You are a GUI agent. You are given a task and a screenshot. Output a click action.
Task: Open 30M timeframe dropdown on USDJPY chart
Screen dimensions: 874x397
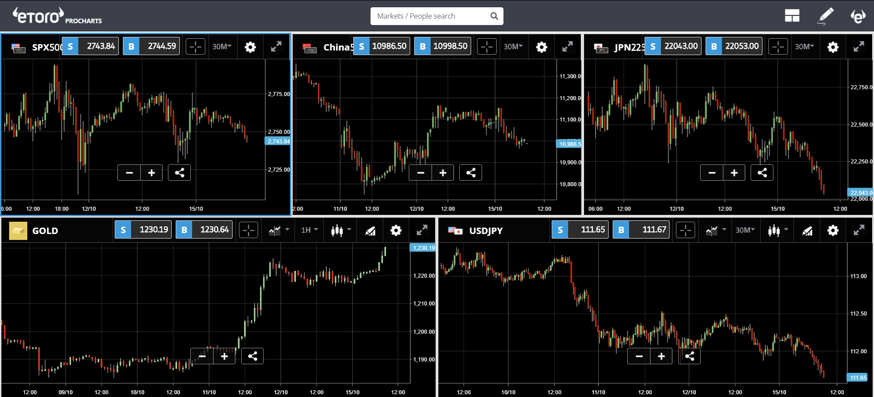(746, 230)
